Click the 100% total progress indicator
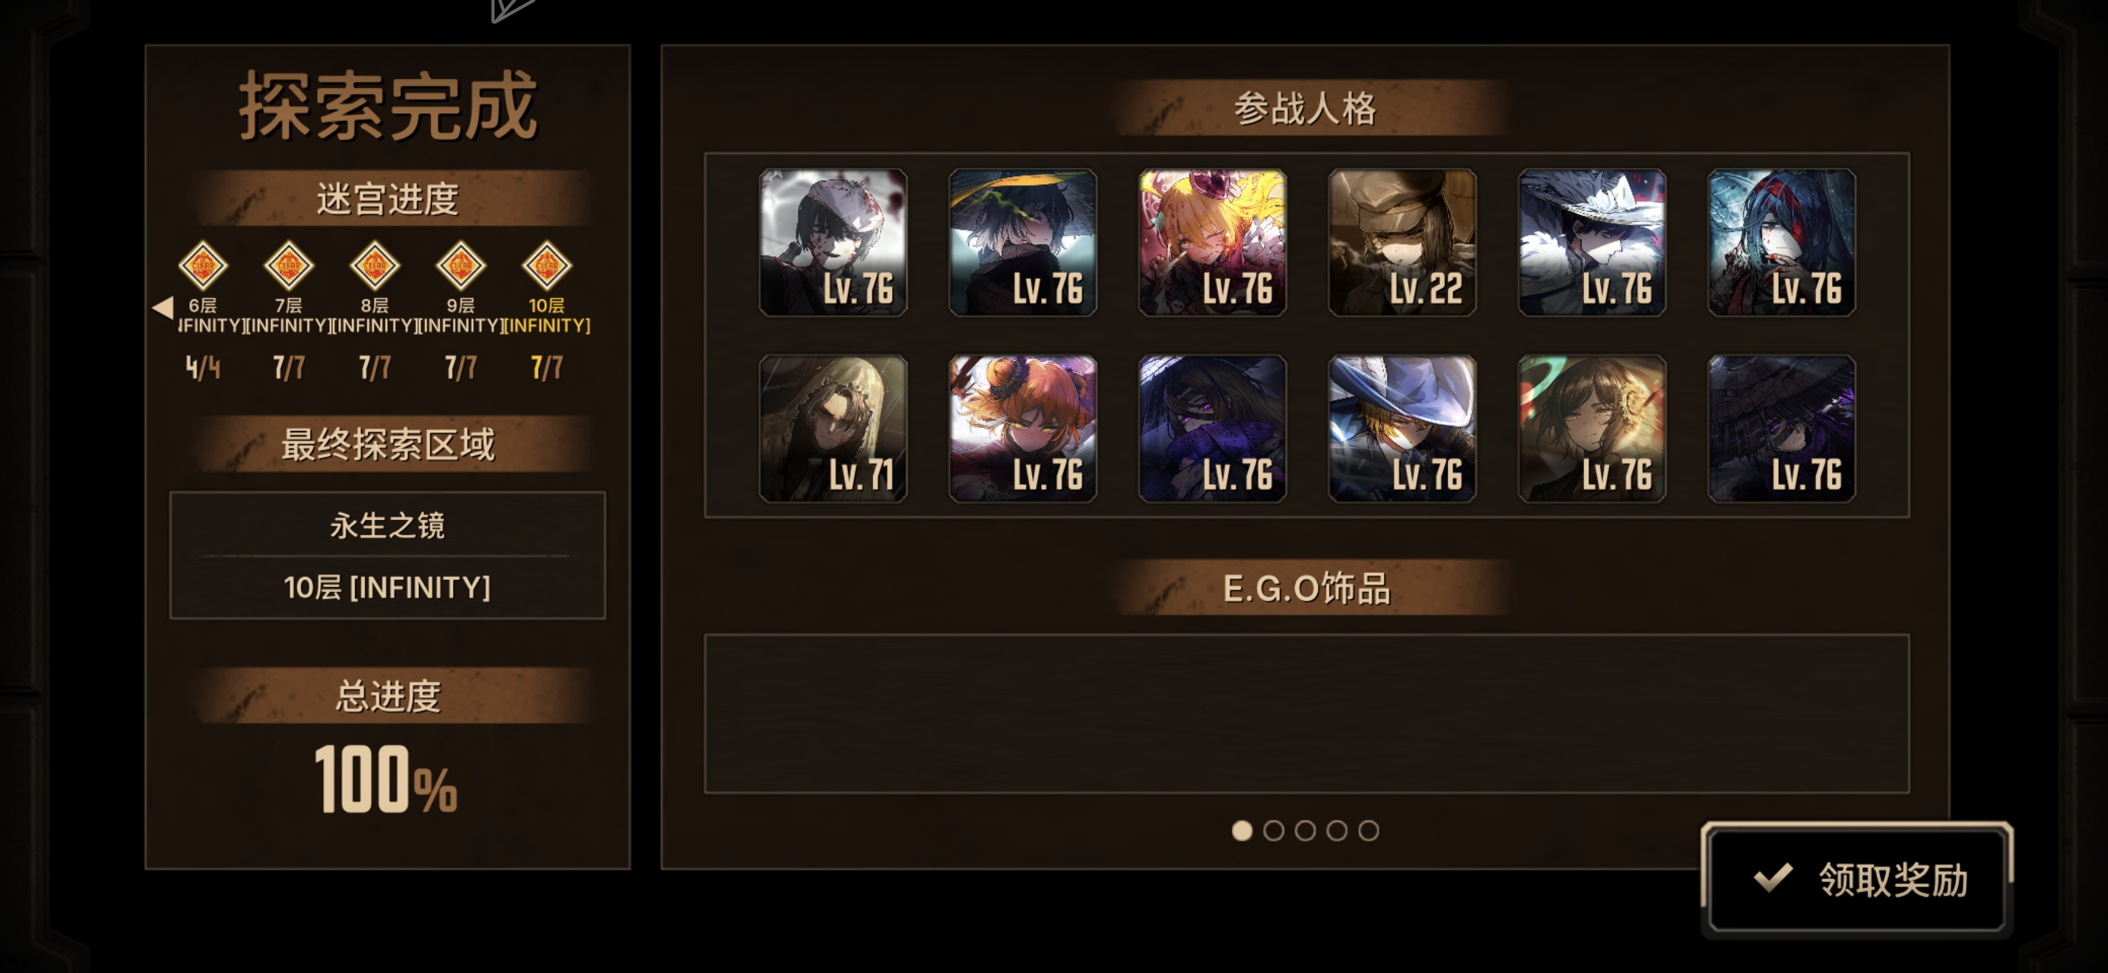The image size is (2108, 973). click(386, 779)
